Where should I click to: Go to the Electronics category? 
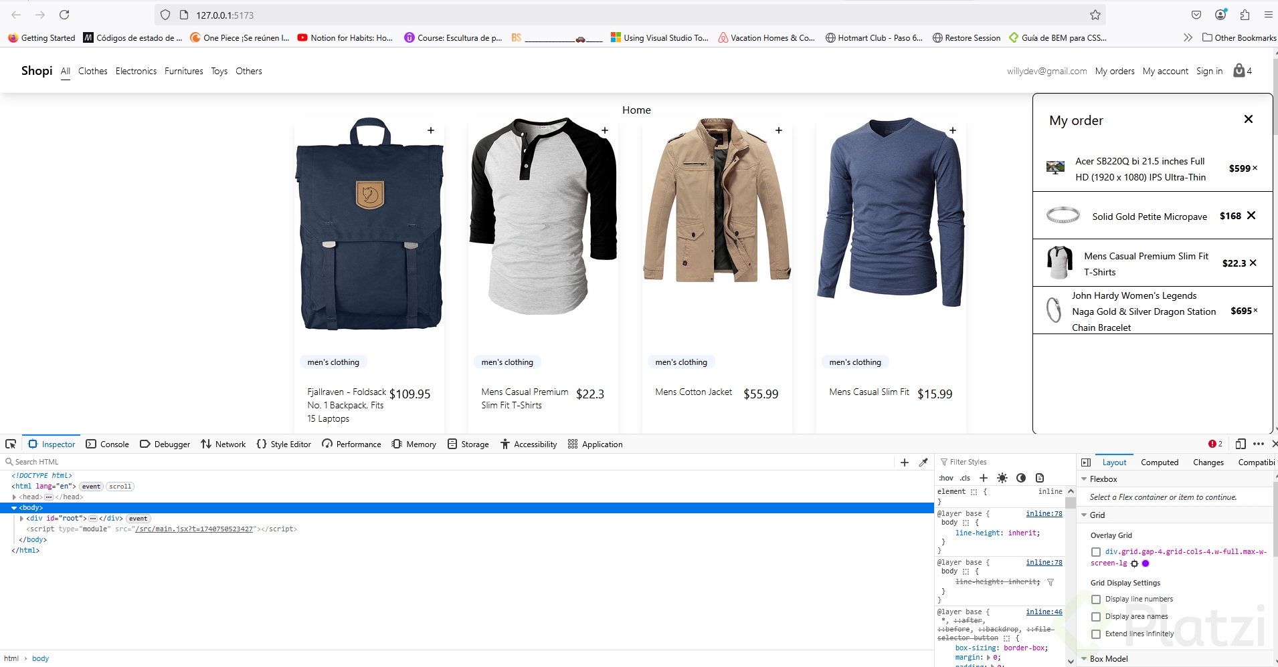click(x=136, y=71)
